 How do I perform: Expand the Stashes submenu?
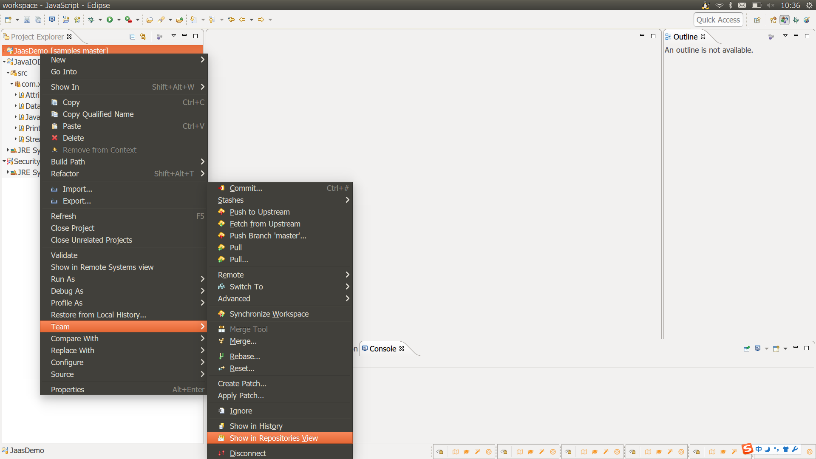click(280, 200)
